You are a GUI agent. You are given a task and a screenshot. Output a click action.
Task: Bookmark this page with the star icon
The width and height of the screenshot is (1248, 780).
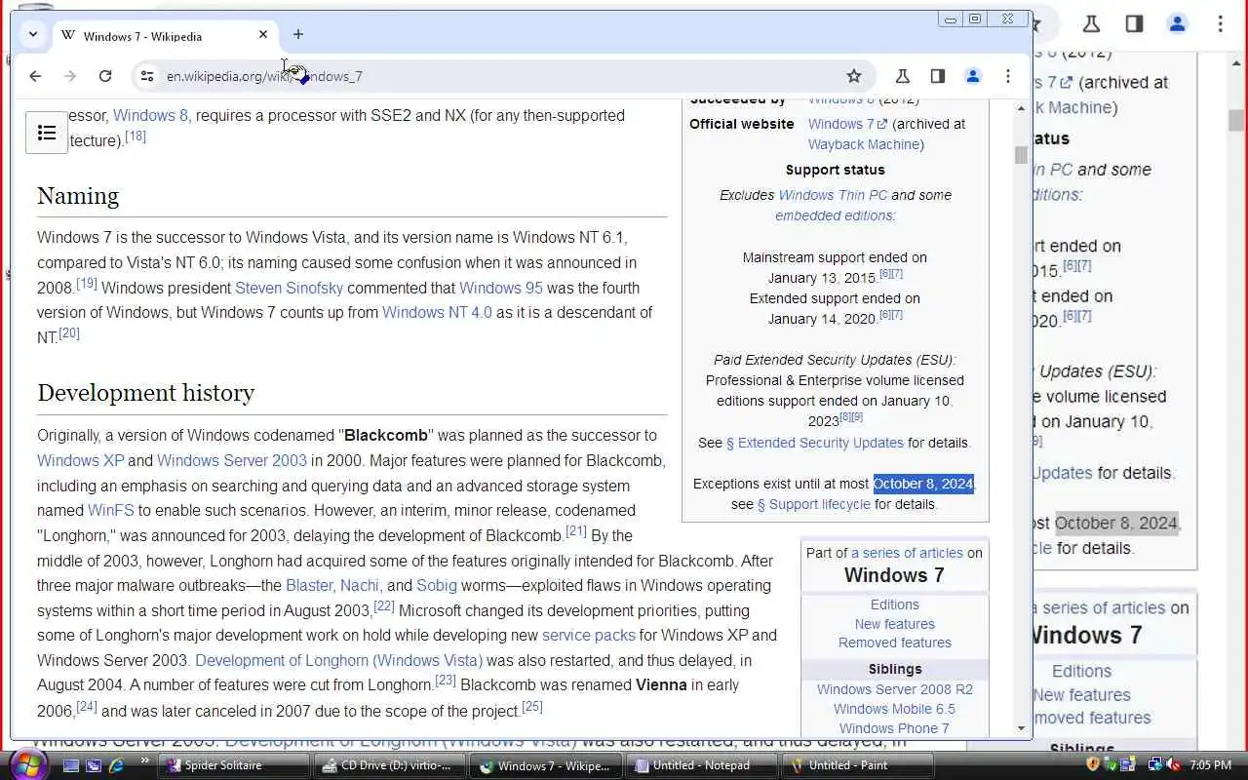(x=854, y=76)
